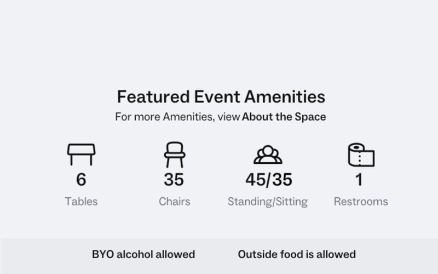Click the Chairs label
Viewport: 438px width, 274px height.
click(175, 202)
